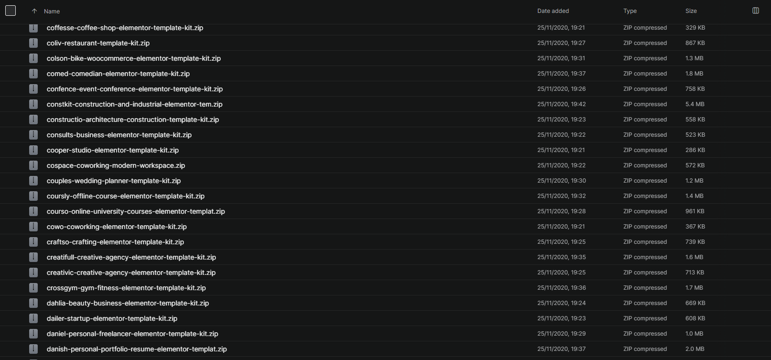Viewport: 771px width, 360px height.
Task: Open colson-bike-woocommerce-elementor-template-kit.zip
Action: click(134, 58)
